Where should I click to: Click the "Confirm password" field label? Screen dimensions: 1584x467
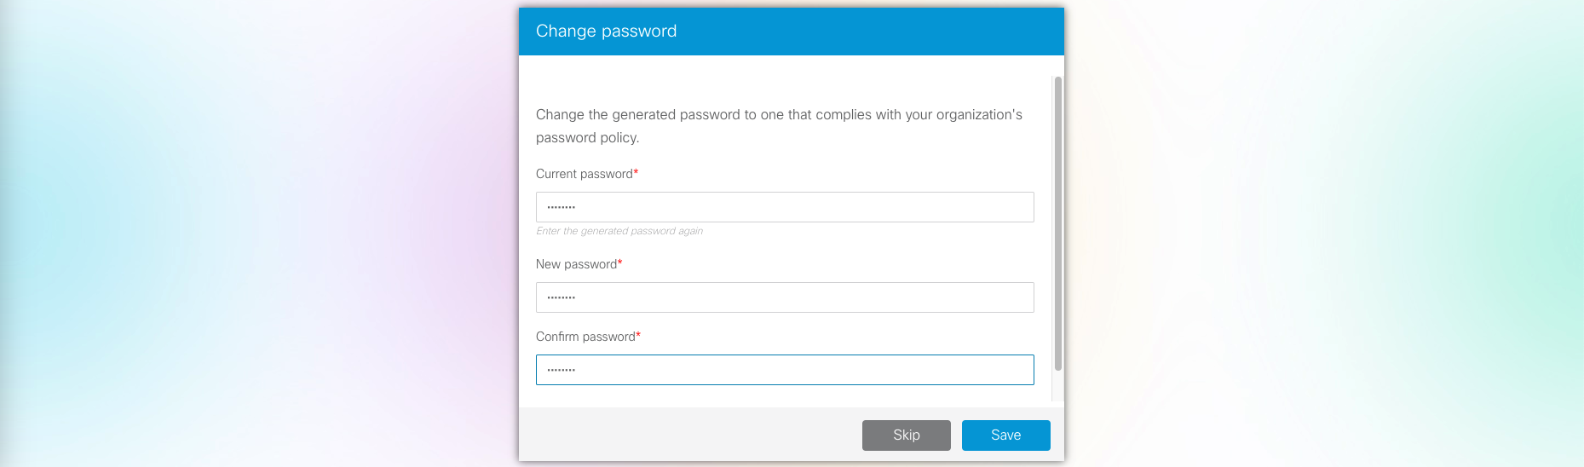[585, 337]
